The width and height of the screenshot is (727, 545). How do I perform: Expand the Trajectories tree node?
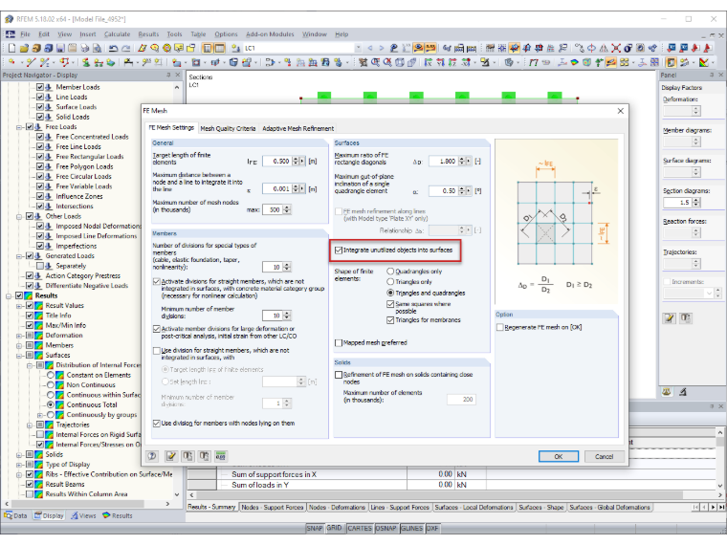(30, 425)
